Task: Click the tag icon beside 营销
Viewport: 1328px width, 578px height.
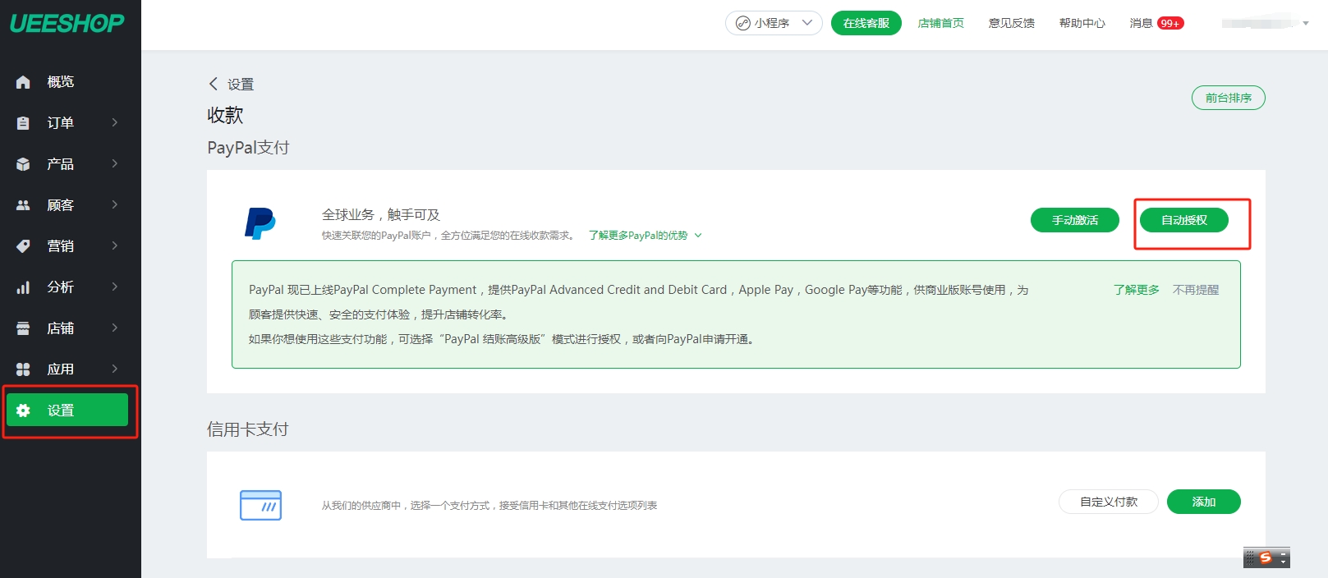Action: click(23, 246)
